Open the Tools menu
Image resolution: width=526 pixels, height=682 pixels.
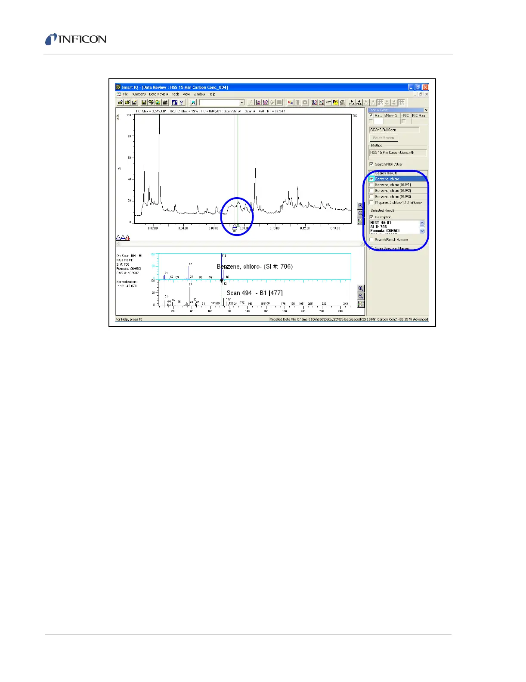pos(176,94)
